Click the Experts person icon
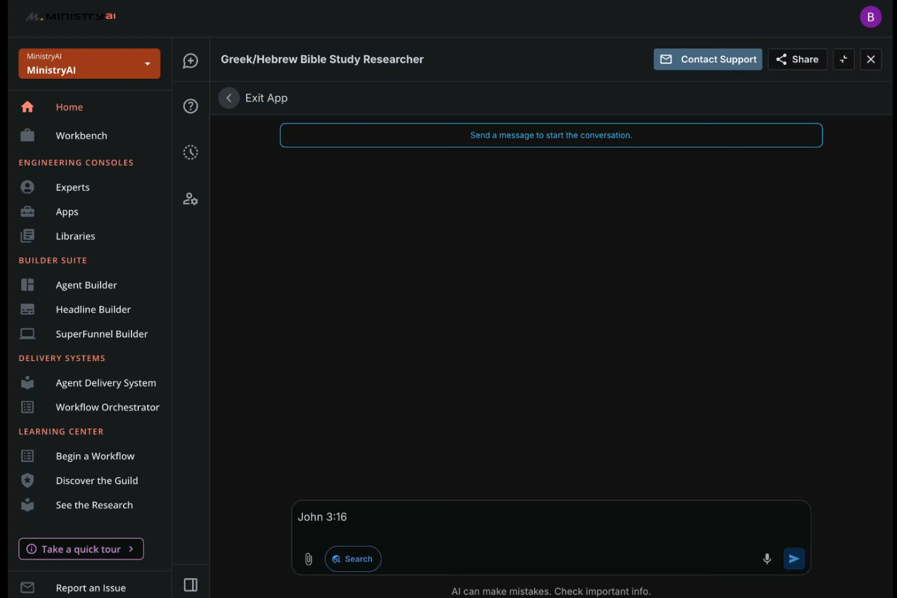 point(27,187)
